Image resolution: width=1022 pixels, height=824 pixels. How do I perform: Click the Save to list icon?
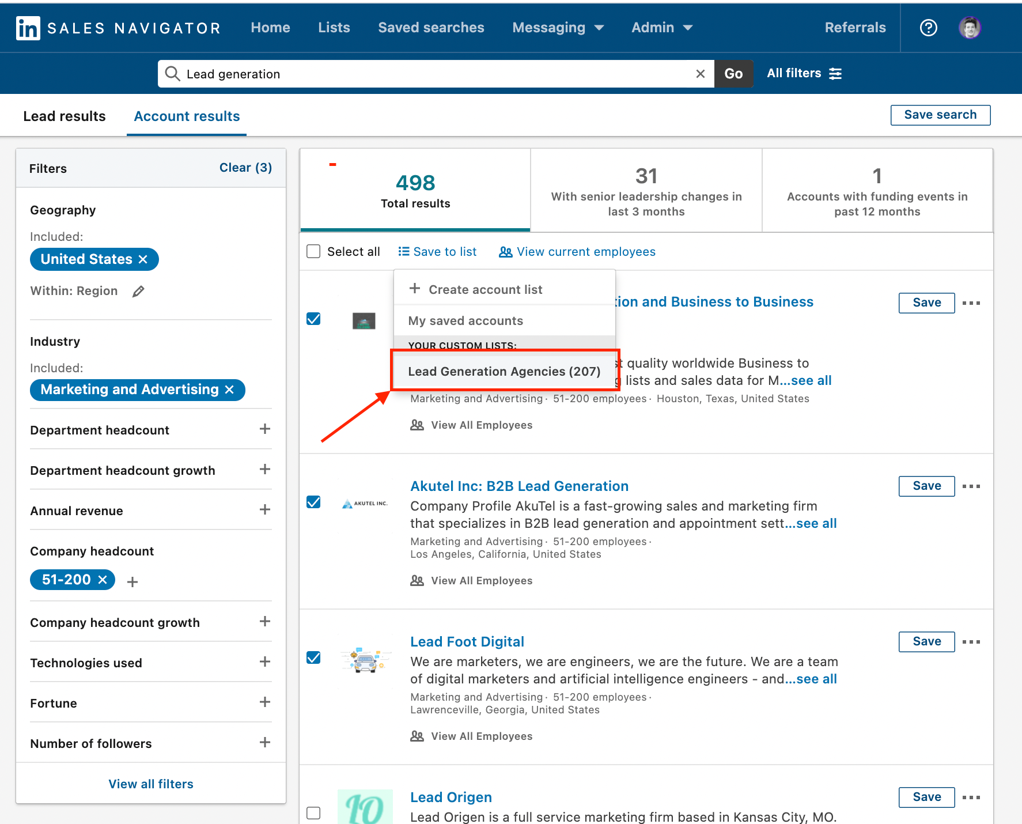pyautogui.click(x=404, y=252)
